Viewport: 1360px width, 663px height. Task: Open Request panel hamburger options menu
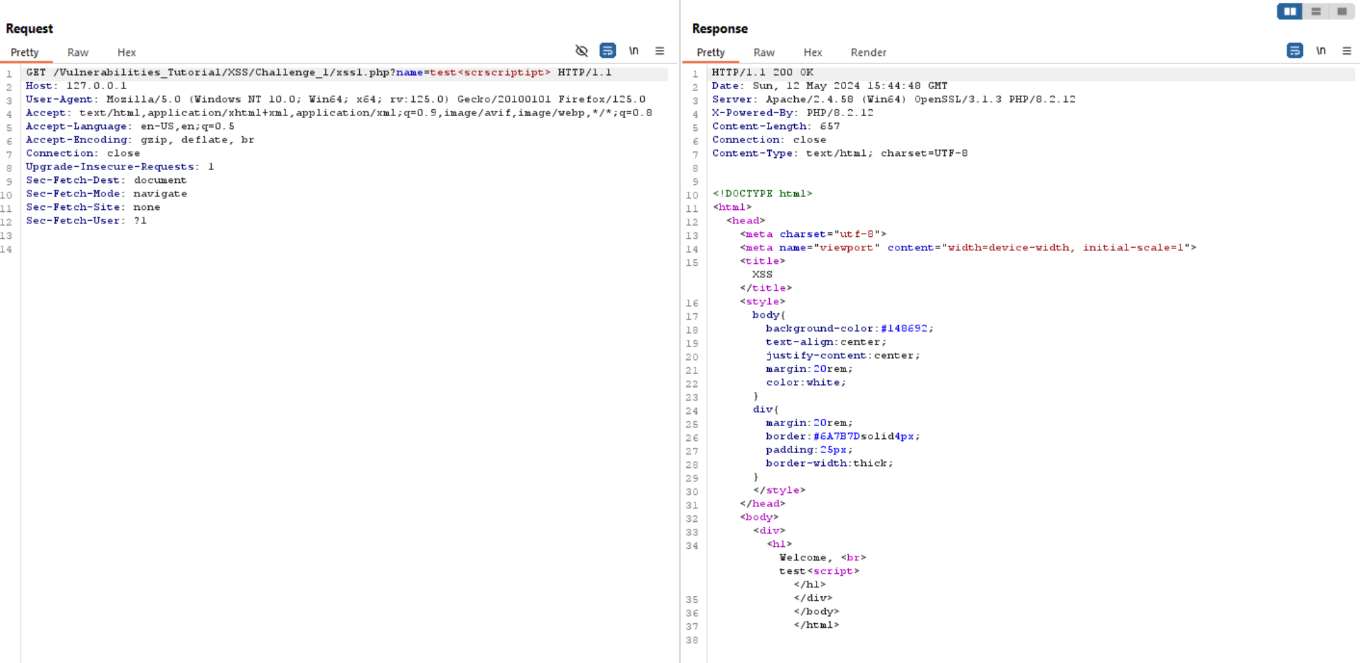659,51
